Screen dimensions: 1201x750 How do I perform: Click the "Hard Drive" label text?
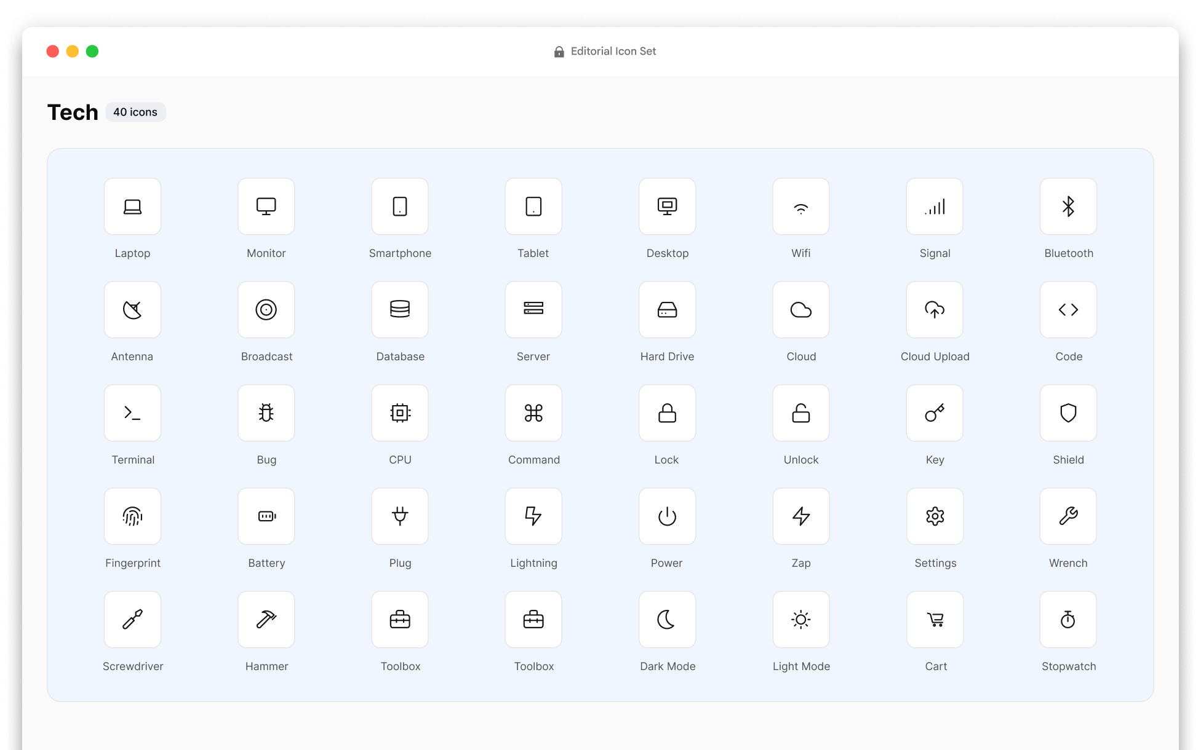click(x=667, y=357)
